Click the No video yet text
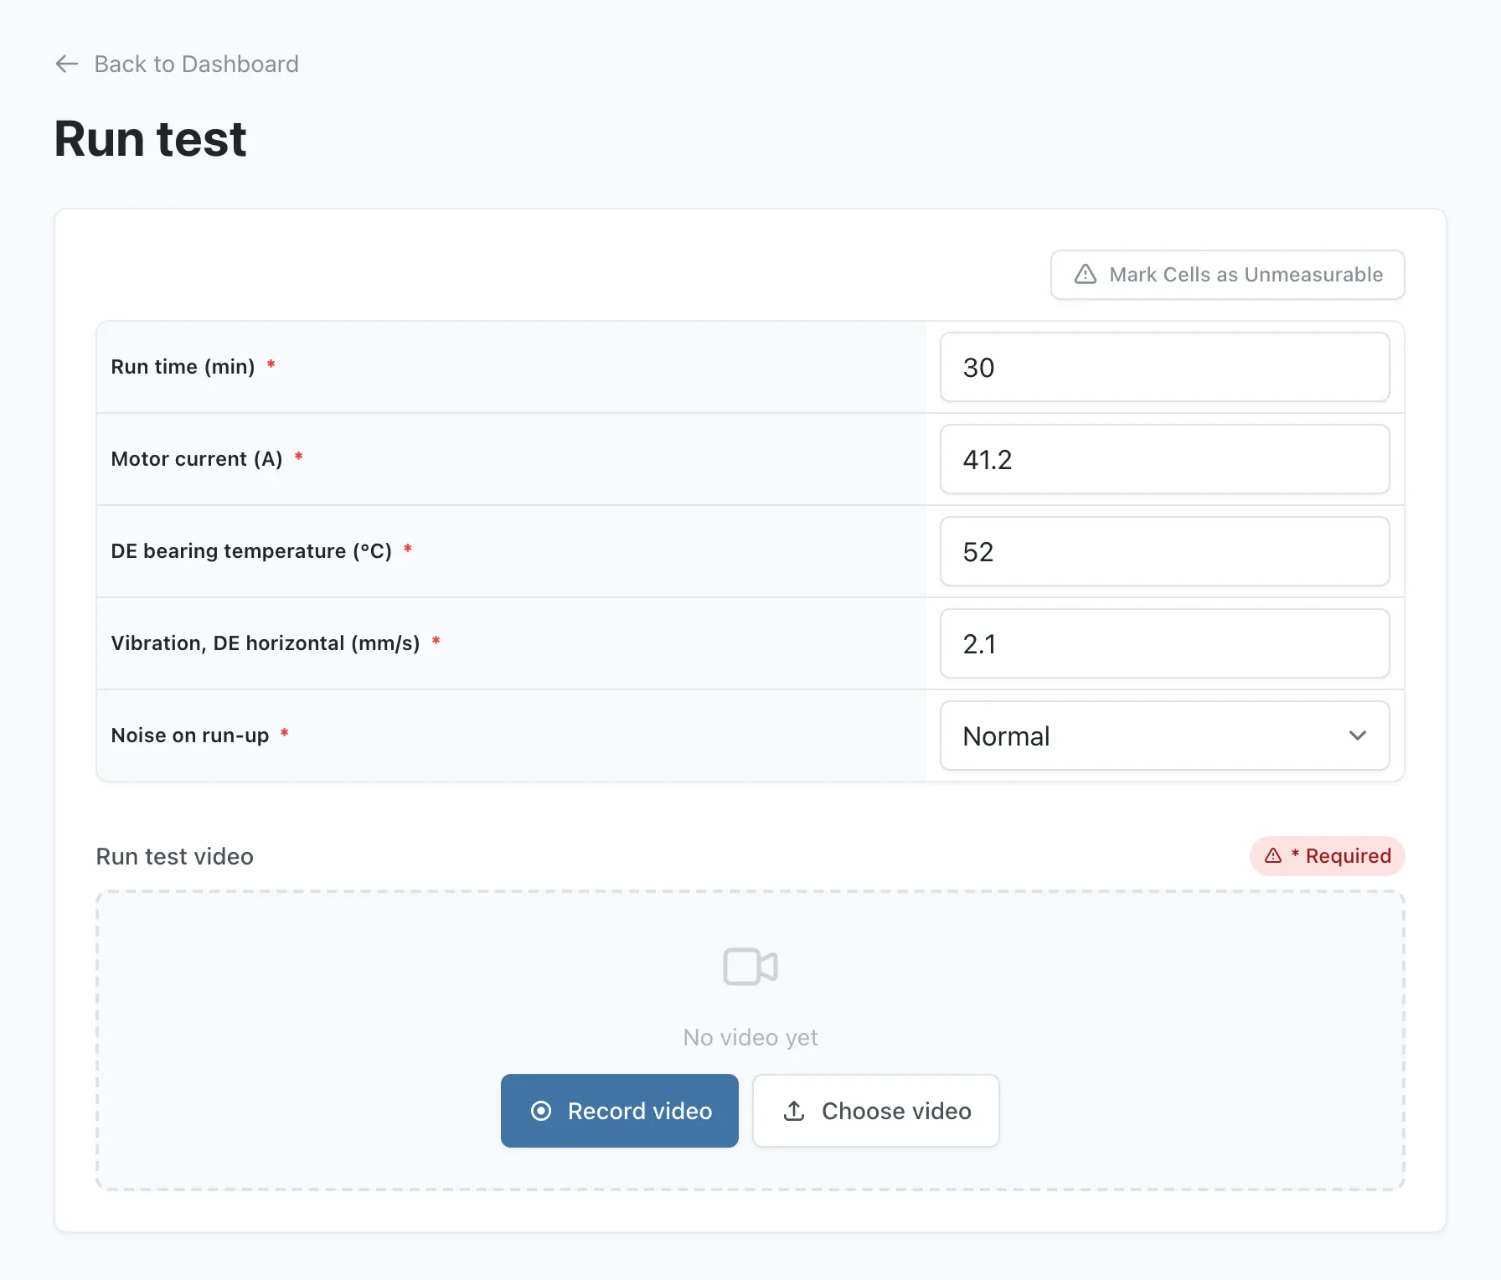 [x=750, y=1037]
